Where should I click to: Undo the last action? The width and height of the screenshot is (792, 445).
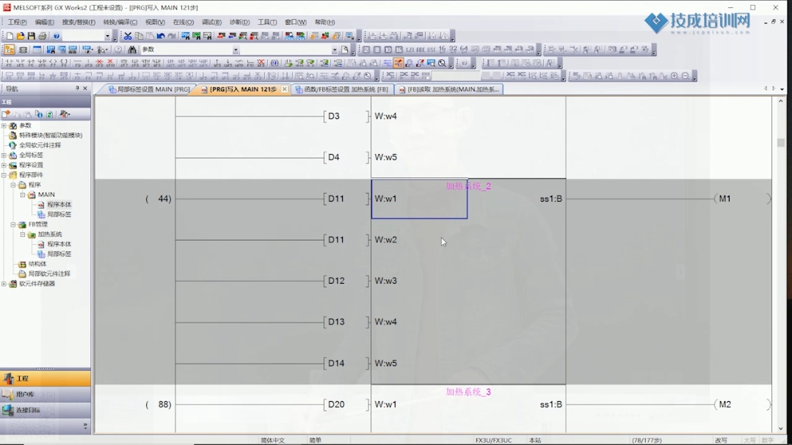161,36
